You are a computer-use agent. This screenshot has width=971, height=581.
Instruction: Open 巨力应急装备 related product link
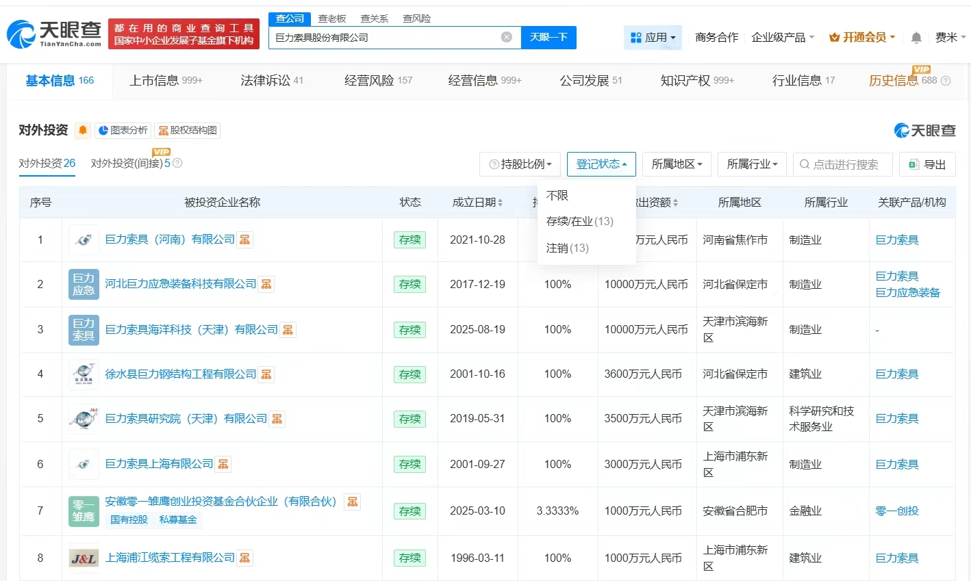click(908, 293)
